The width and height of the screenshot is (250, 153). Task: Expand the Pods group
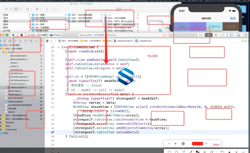1,126
